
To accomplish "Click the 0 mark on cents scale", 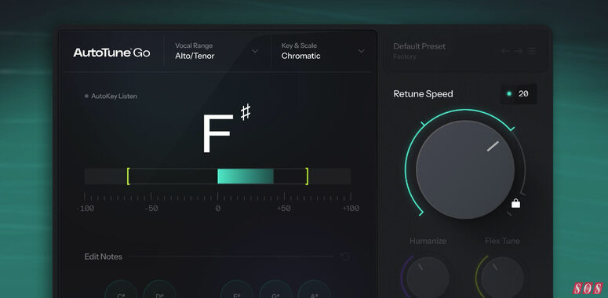I will coord(217,209).
